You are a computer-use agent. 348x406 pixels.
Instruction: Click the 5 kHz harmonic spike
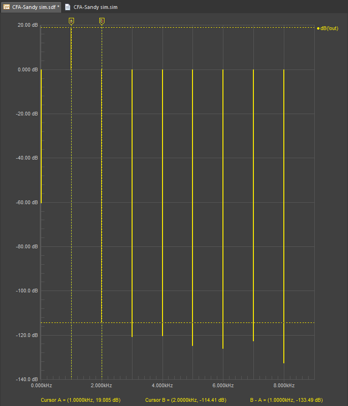tap(193, 207)
